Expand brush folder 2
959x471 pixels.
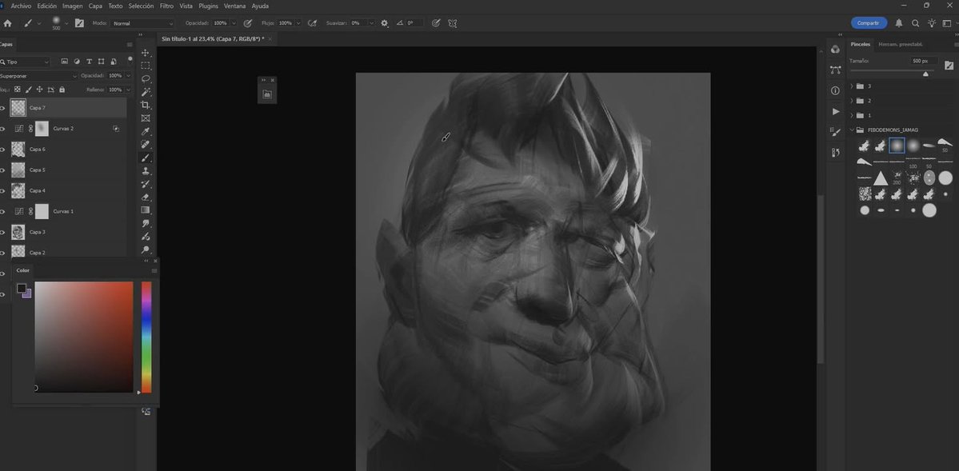click(x=852, y=101)
